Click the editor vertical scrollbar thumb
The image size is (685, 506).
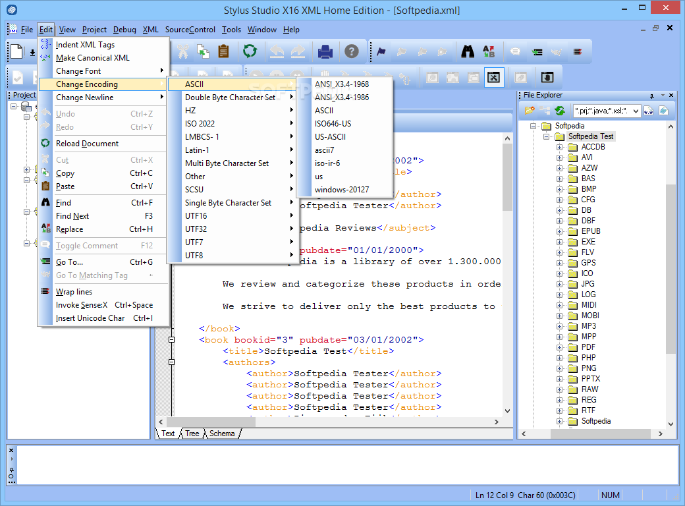pyautogui.click(x=507, y=177)
